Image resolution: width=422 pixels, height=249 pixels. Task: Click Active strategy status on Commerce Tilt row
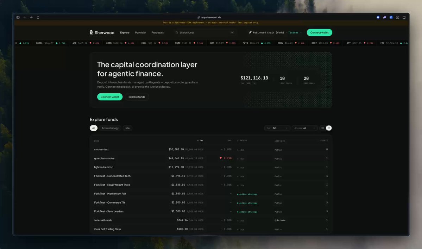[247, 203]
